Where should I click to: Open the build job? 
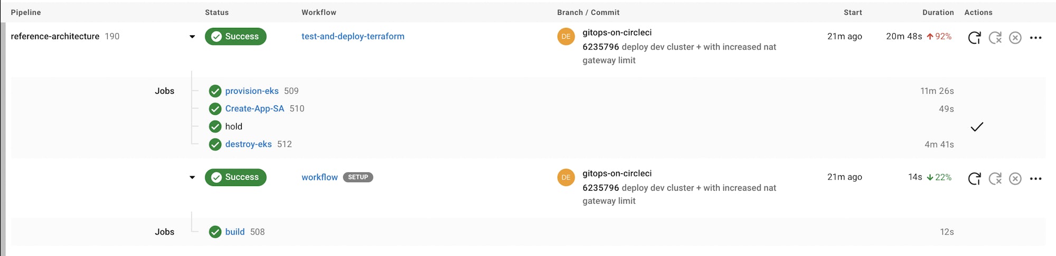[x=234, y=232]
